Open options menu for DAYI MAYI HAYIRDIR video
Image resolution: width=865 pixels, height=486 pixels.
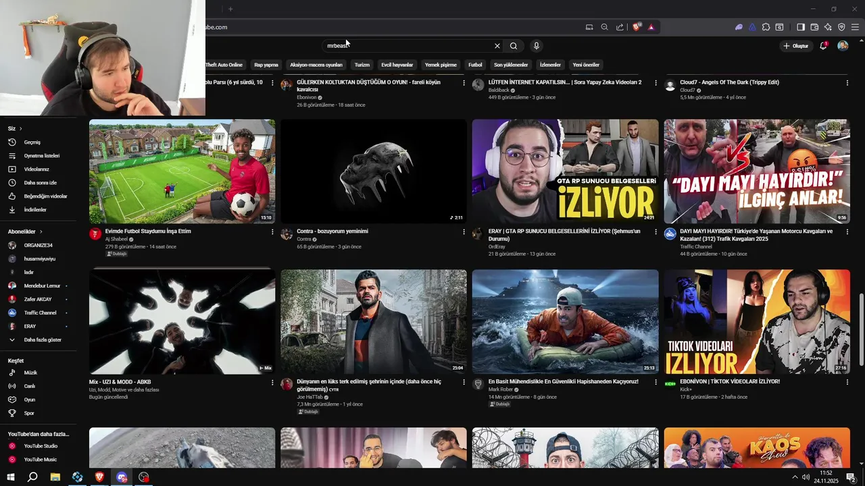click(x=847, y=232)
